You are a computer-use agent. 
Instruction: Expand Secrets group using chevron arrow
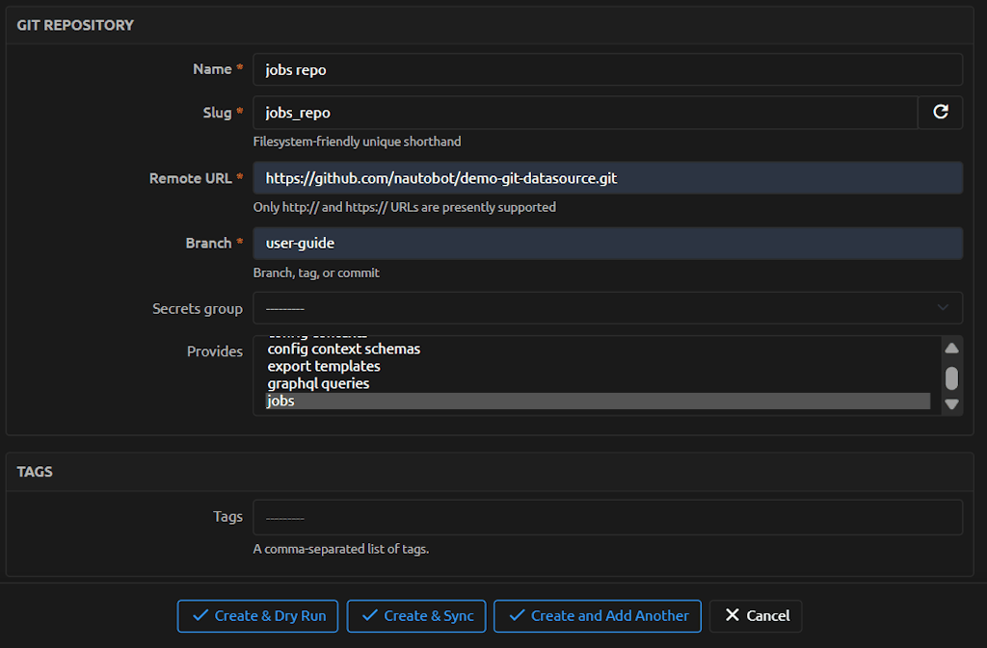click(x=942, y=308)
